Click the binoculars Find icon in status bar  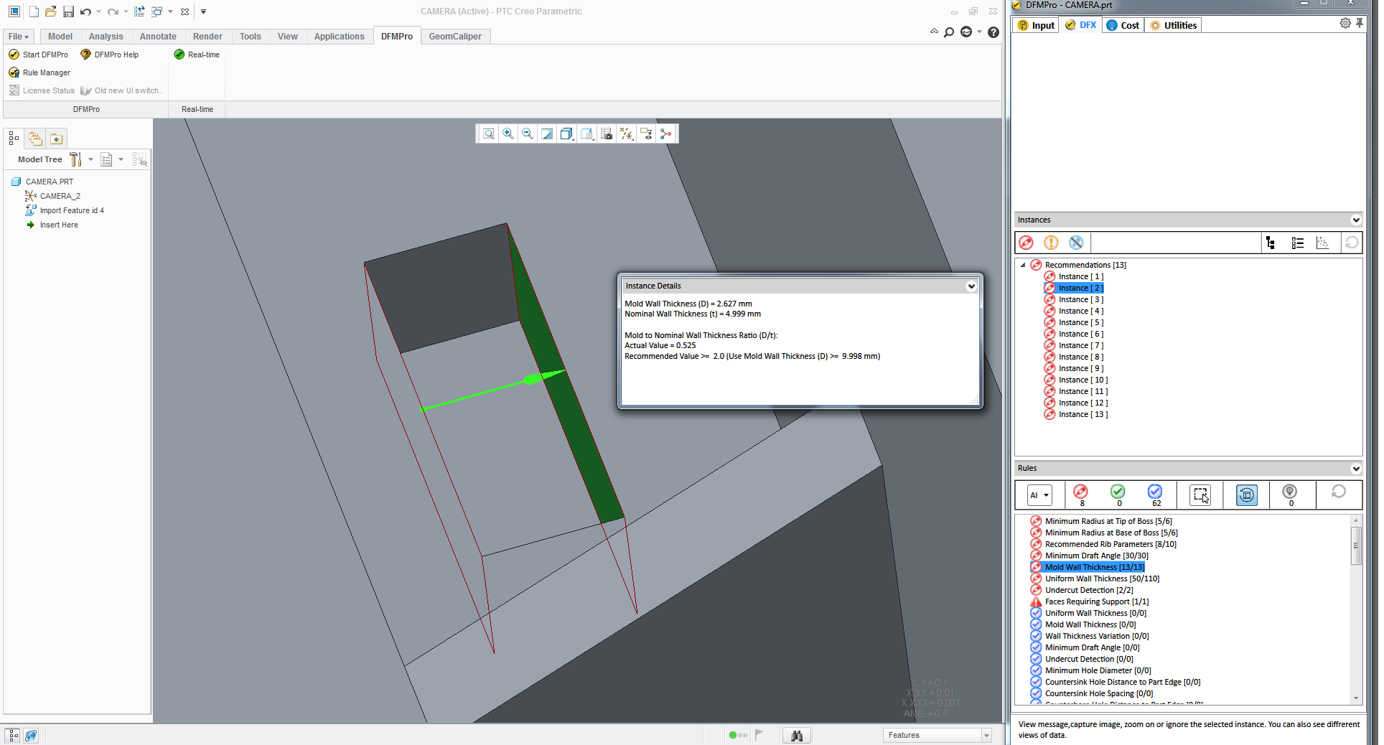coord(797,735)
